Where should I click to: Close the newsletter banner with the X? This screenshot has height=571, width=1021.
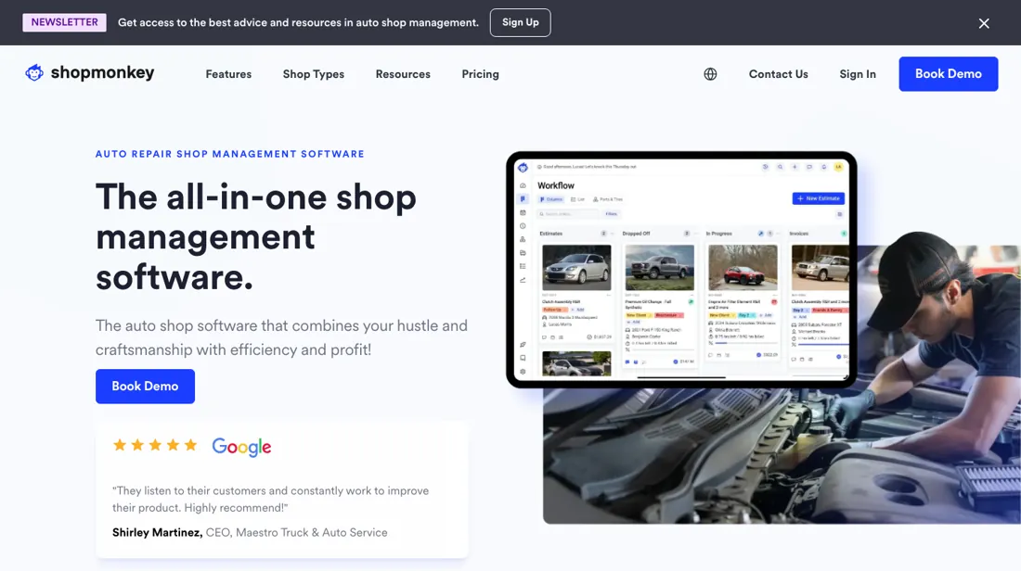(x=983, y=23)
